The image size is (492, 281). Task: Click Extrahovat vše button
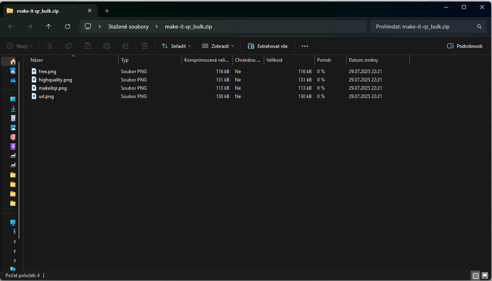tap(268, 46)
